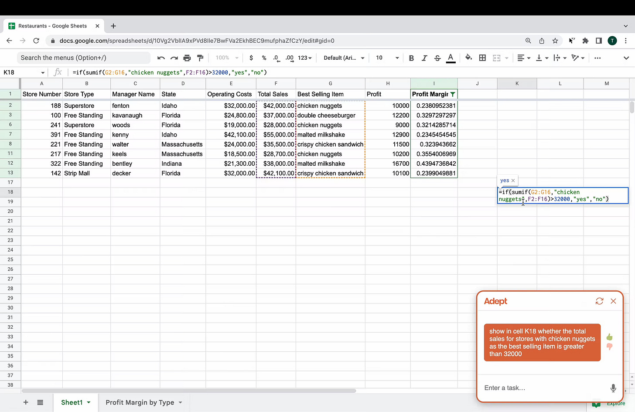Click the horizontal scrollbar at bottom
635x412 pixels.
tap(189, 391)
